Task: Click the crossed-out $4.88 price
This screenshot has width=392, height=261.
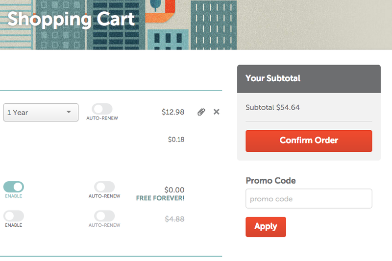Action: point(174,219)
